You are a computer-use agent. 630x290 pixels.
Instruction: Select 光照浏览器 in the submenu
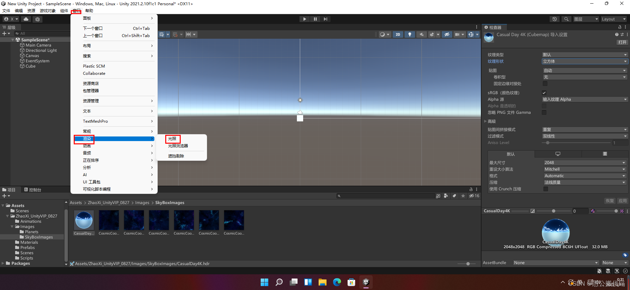click(178, 146)
